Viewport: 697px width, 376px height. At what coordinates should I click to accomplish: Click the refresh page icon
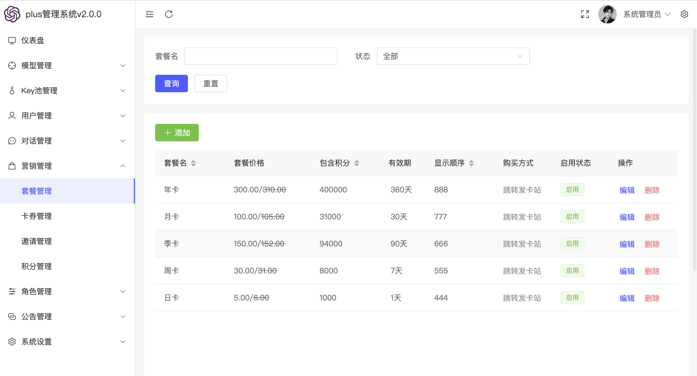click(x=169, y=14)
